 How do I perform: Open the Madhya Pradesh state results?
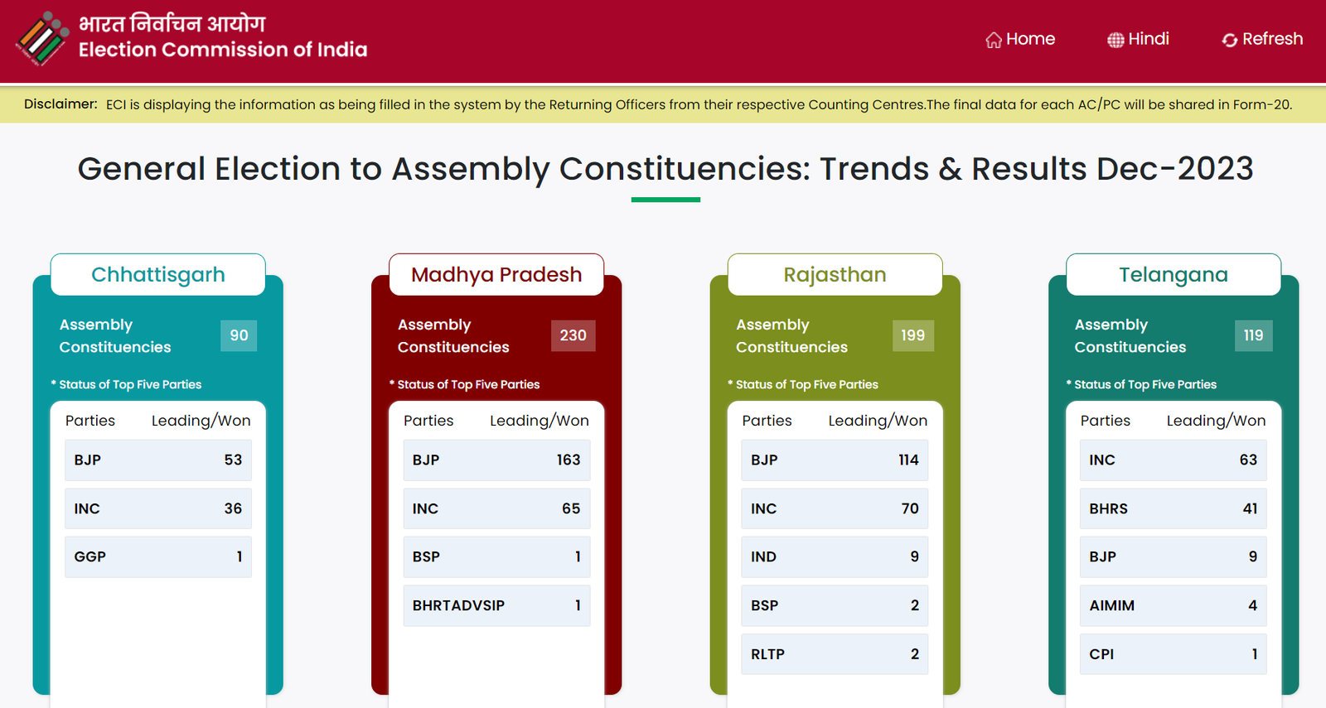[x=496, y=274]
